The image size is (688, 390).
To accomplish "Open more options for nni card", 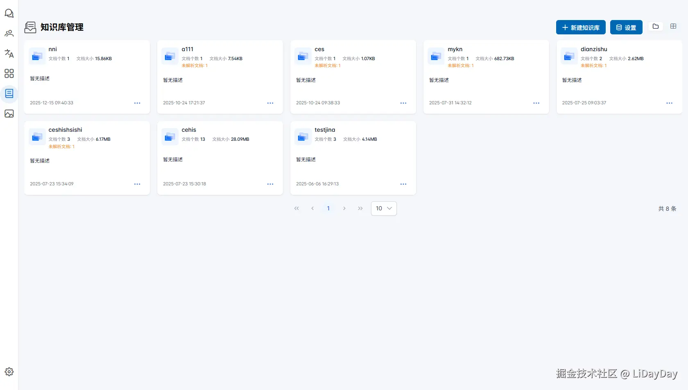I will tap(137, 103).
